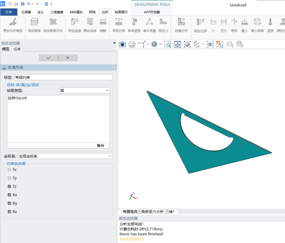This screenshot has height=243, width=285.
Task: Click the camera screenshot icon
Action: click(122, 44)
